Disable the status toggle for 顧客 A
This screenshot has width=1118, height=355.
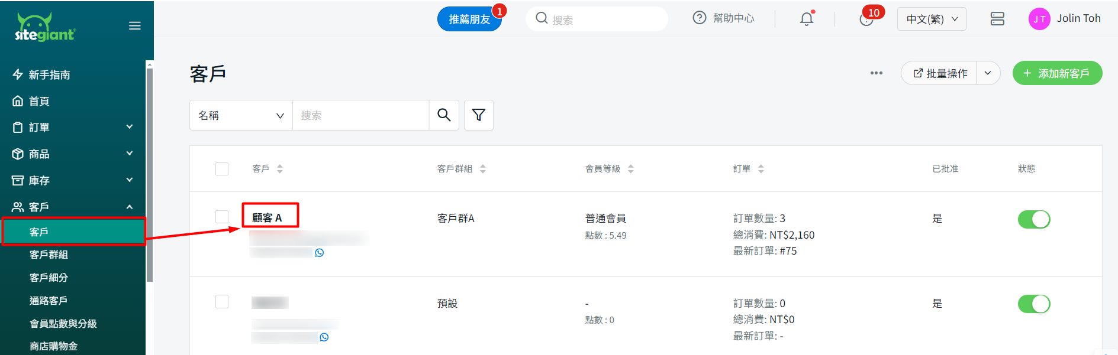[1034, 219]
